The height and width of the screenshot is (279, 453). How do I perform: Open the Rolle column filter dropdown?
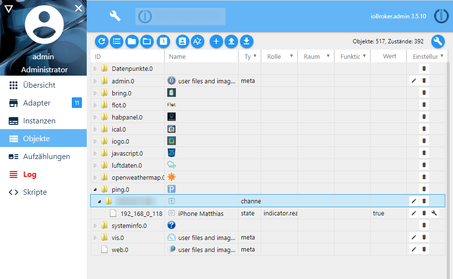click(x=292, y=56)
